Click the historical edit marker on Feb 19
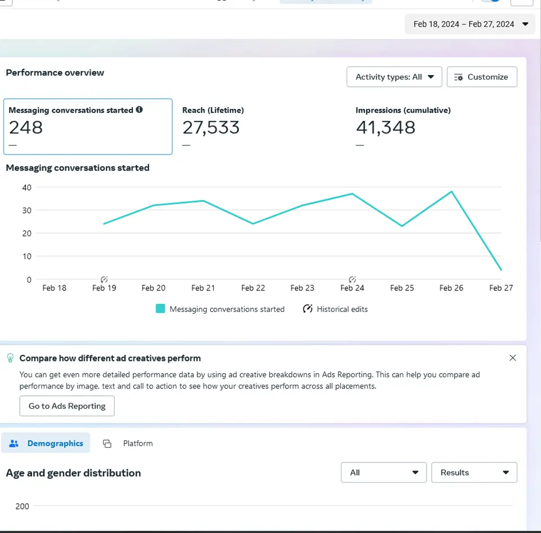 click(104, 279)
